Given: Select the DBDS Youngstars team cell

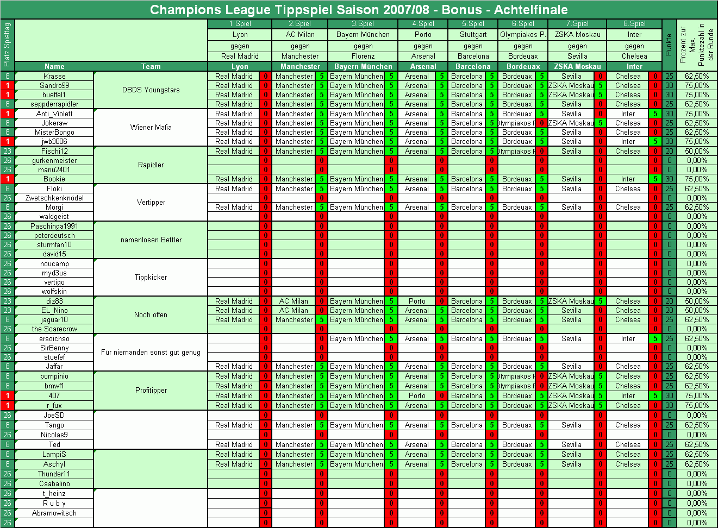Looking at the screenshot, I should (151, 90).
